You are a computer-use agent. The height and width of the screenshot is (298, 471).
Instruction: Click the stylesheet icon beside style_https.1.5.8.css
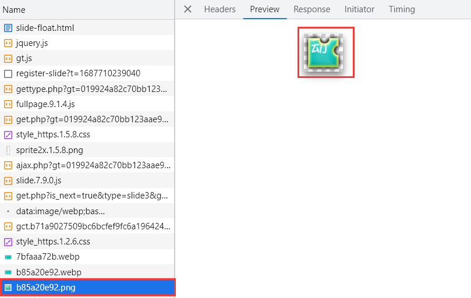point(8,134)
